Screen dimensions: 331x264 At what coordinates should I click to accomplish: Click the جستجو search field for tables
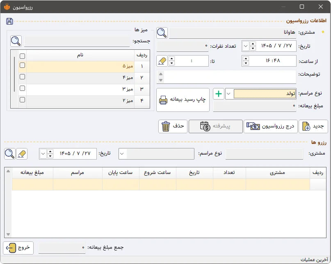click(x=77, y=41)
